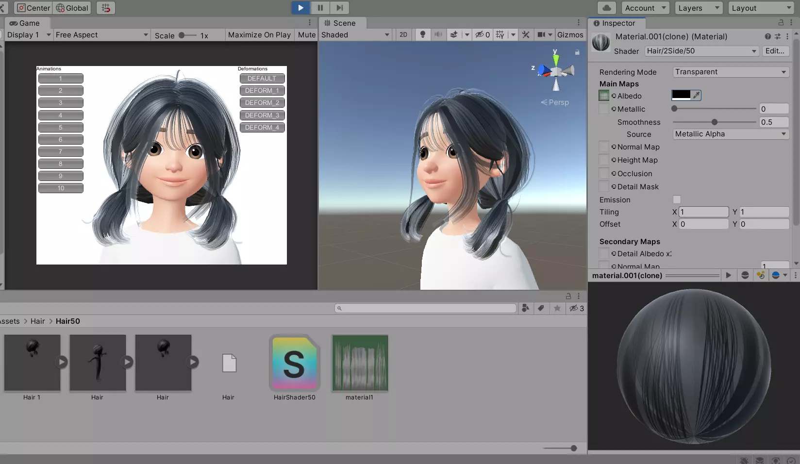Viewport: 800px width, 464px height.
Task: Open preview panel options three-dot menu
Action: (x=795, y=275)
